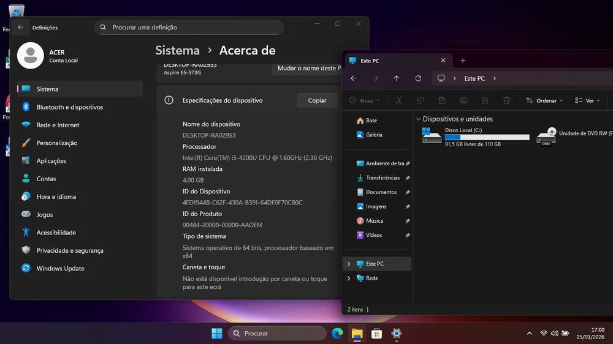Screen dimensions: 613x344
Task: Open Privacidade e segurança settings
Action: 80,251
